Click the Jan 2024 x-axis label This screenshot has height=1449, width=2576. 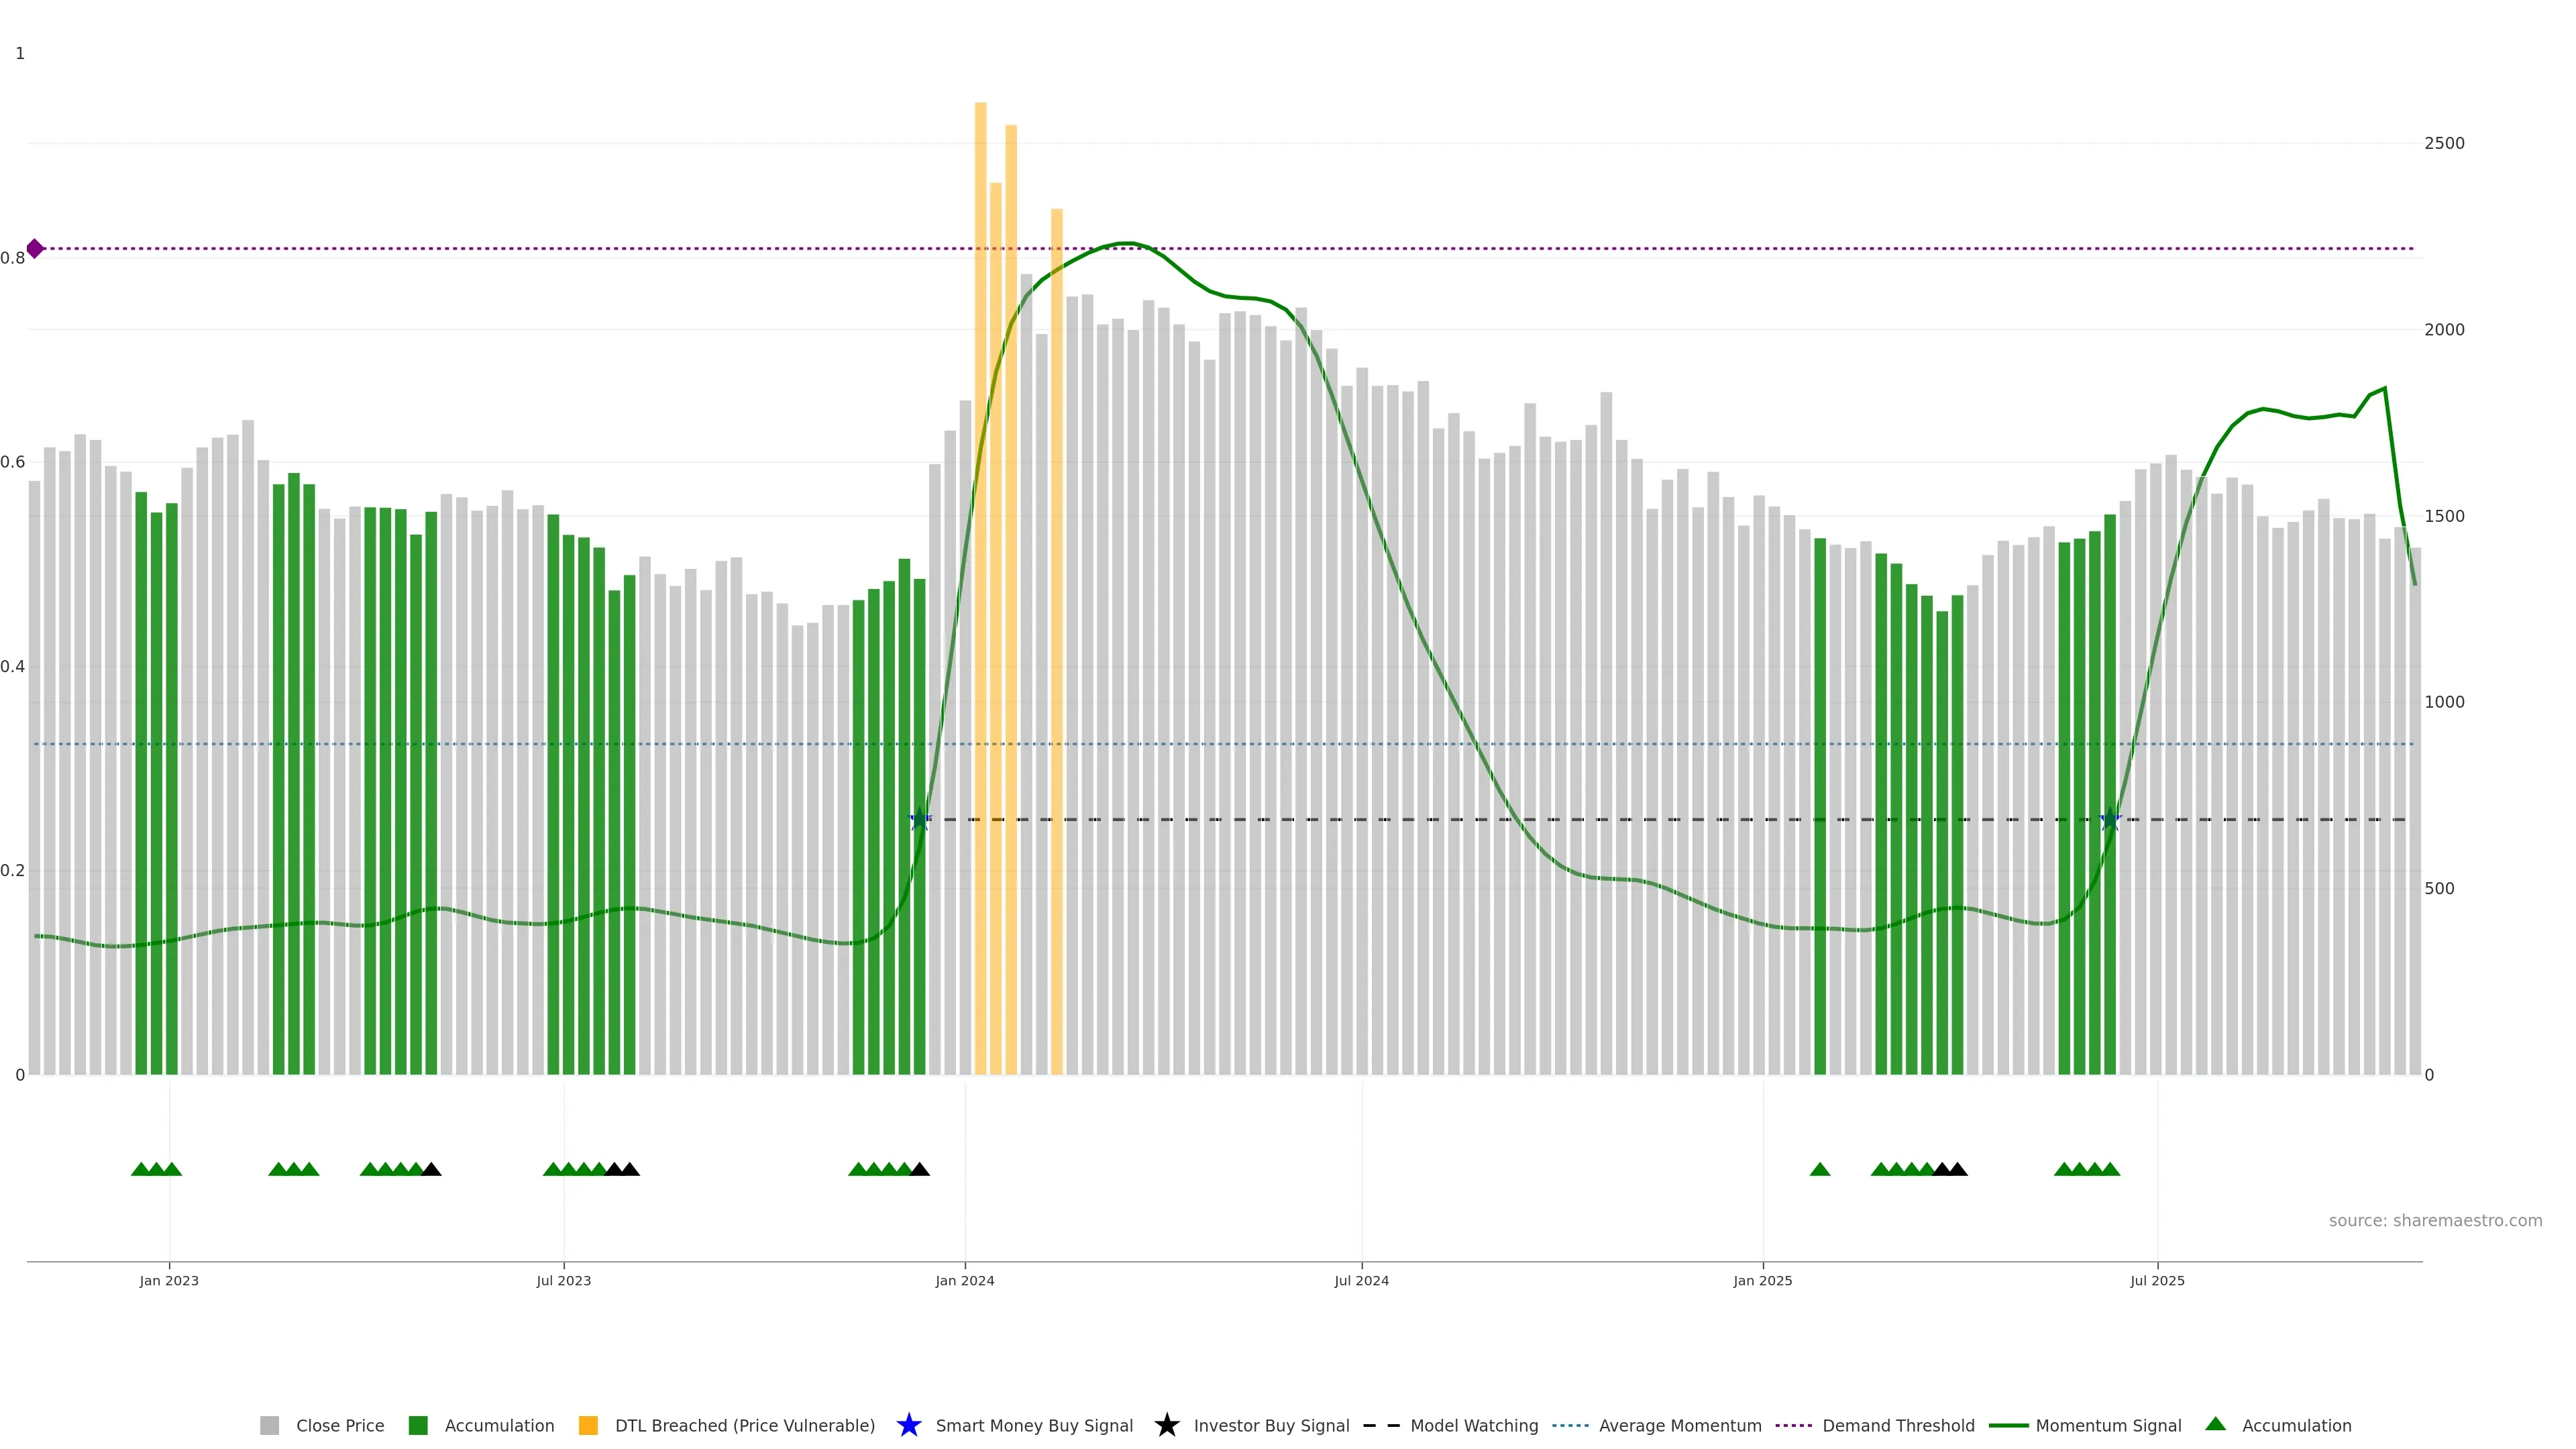(964, 1280)
